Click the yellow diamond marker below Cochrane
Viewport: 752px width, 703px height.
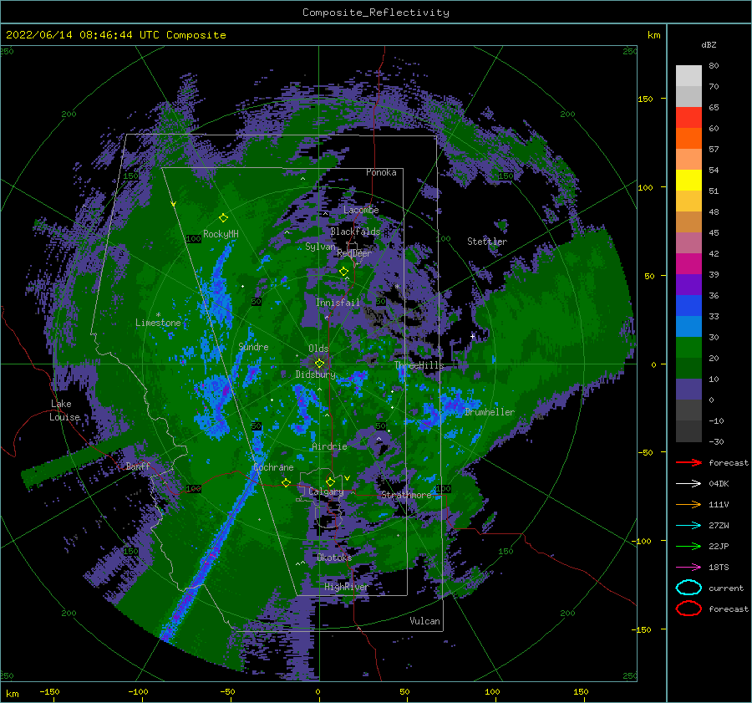[x=287, y=482]
